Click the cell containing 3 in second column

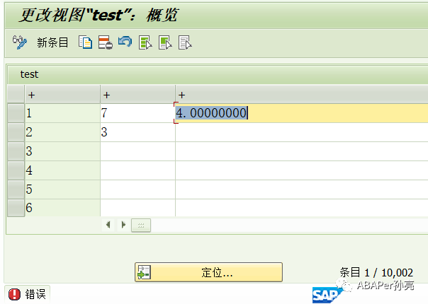138,132
